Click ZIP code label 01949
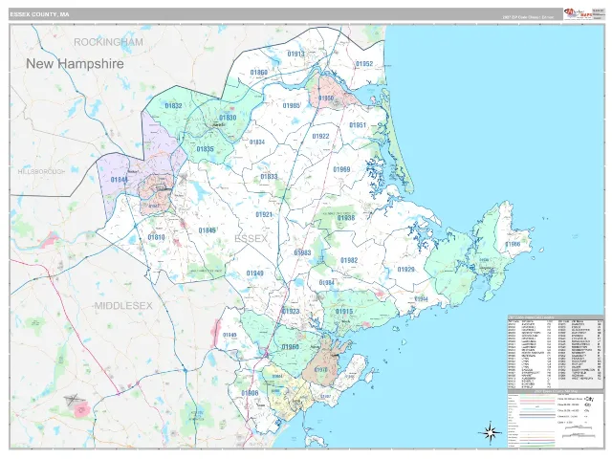612x459 pixels. click(255, 273)
